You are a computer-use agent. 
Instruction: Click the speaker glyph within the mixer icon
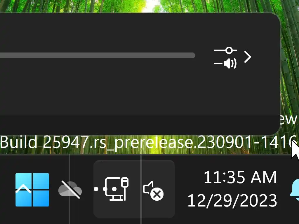[x=230, y=63]
